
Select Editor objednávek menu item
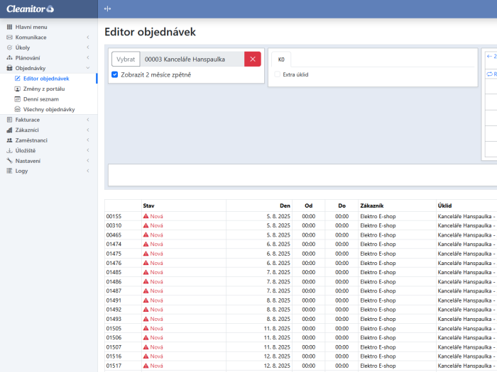45,78
